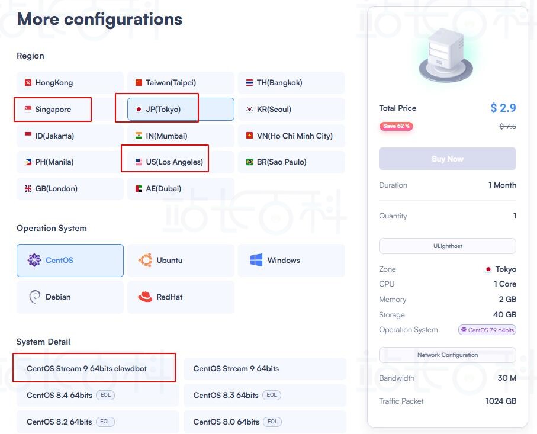Click the UK flag icon
The height and width of the screenshot is (434, 537).
28,188
